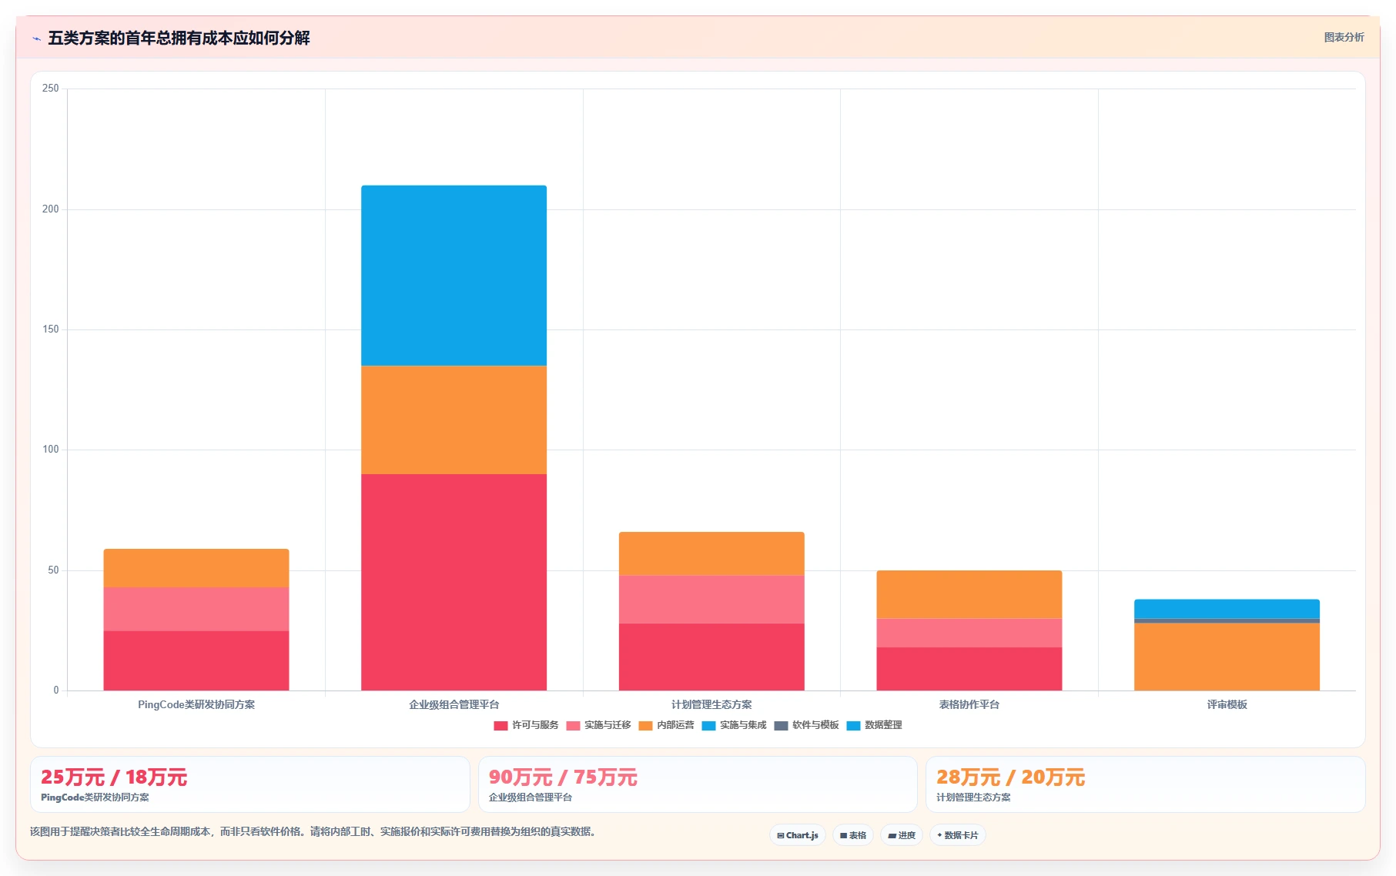Viewport: 1396px width, 876px height.
Task: Click the y-axis value 250
Action: click(x=50, y=89)
